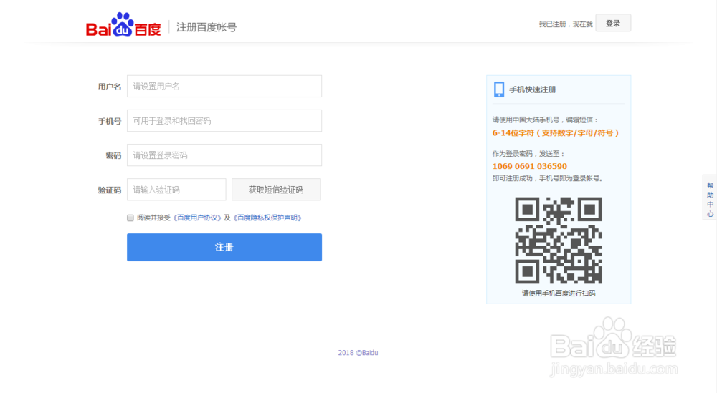Click the orange 6-14位字符 text

coord(555,133)
